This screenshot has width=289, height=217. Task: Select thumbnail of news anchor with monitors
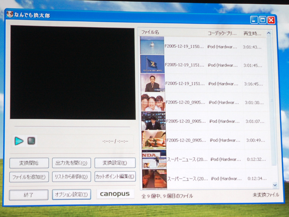click(154, 121)
